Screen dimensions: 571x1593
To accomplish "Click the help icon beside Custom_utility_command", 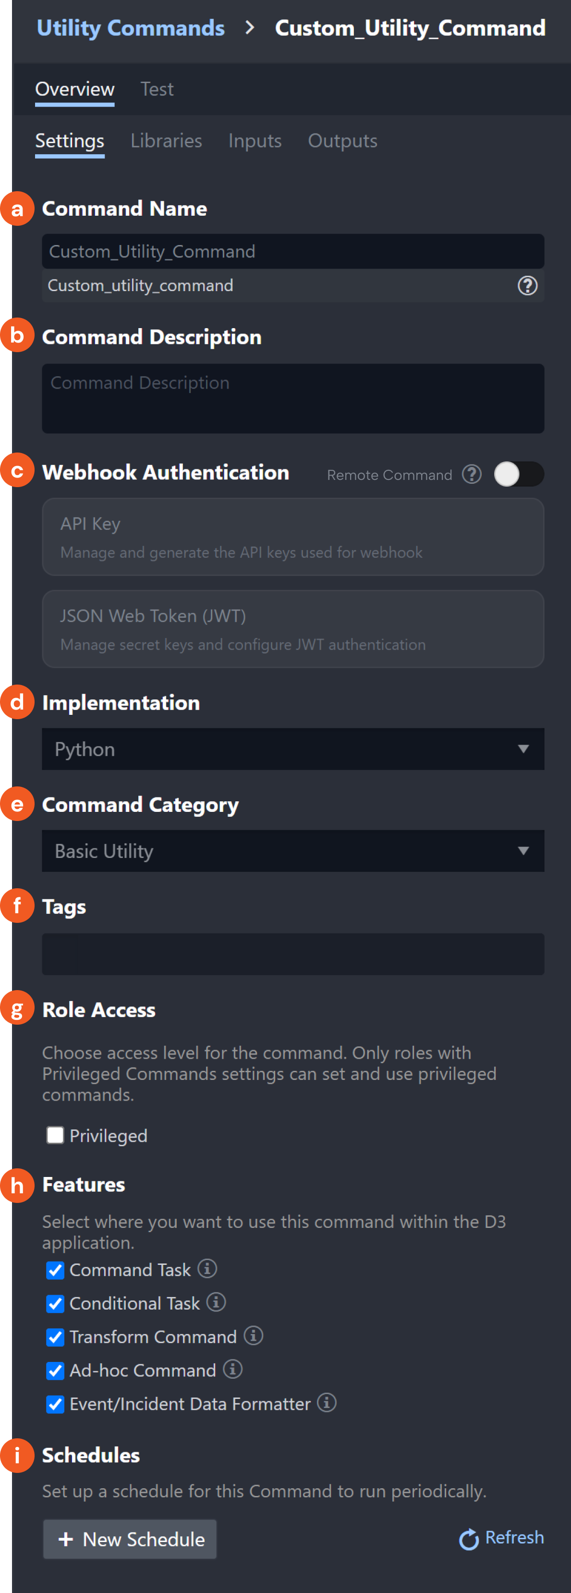I will pyautogui.click(x=526, y=286).
